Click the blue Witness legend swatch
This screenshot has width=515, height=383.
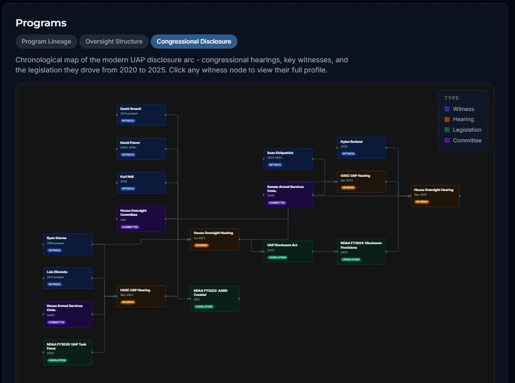point(447,109)
